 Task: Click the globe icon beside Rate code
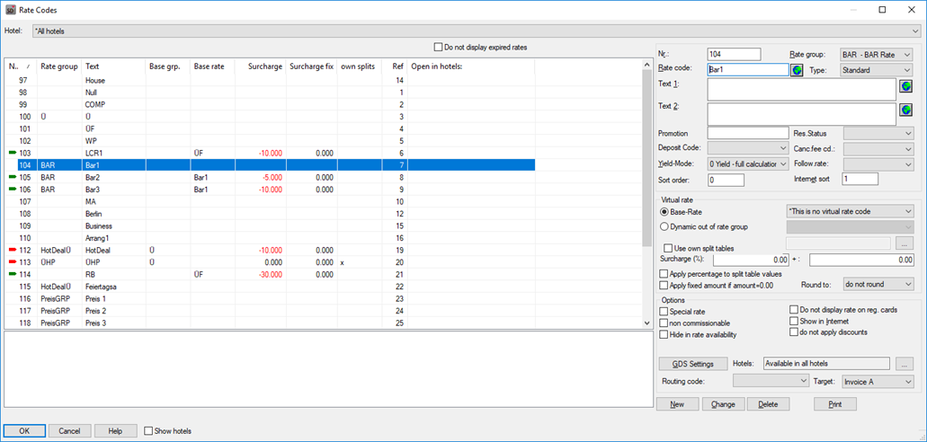pyautogui.click(x=797, y=70)
